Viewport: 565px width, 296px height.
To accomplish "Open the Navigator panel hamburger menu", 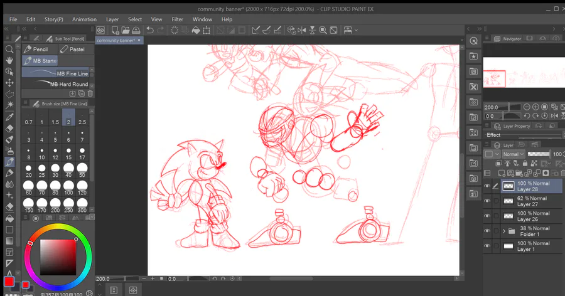I will tap(487, 38).
